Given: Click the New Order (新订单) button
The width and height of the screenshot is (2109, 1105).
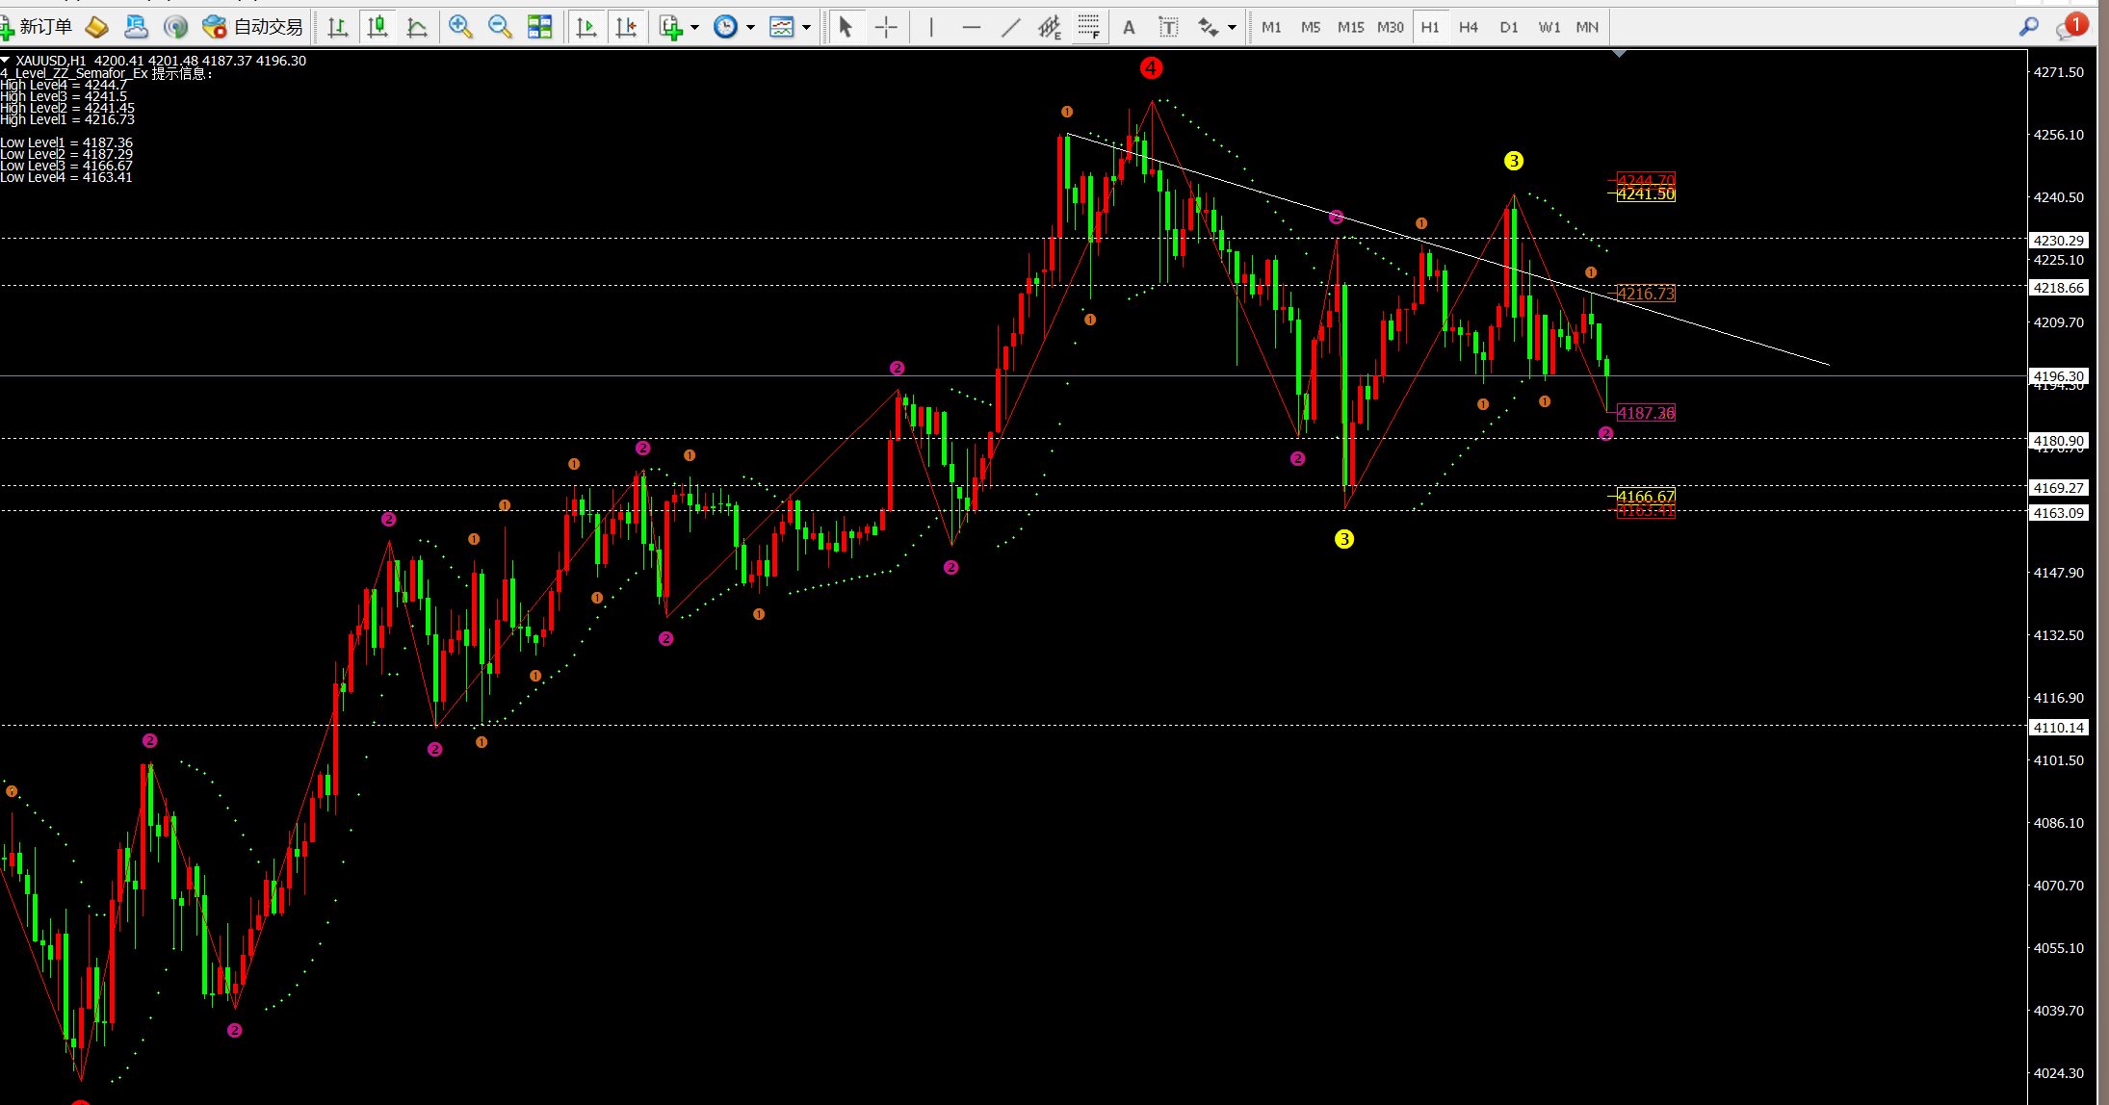Looking at the screenshot, I should (37, 27).
